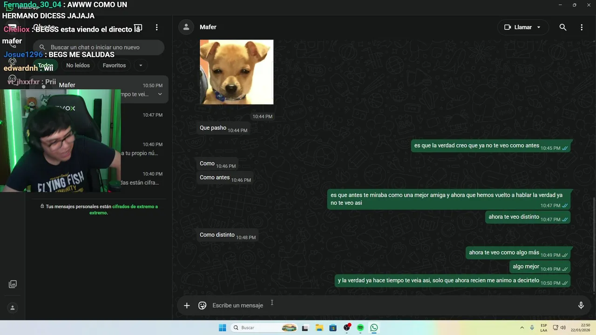Open Mafer's profile avatar in the header

[186, 27]
